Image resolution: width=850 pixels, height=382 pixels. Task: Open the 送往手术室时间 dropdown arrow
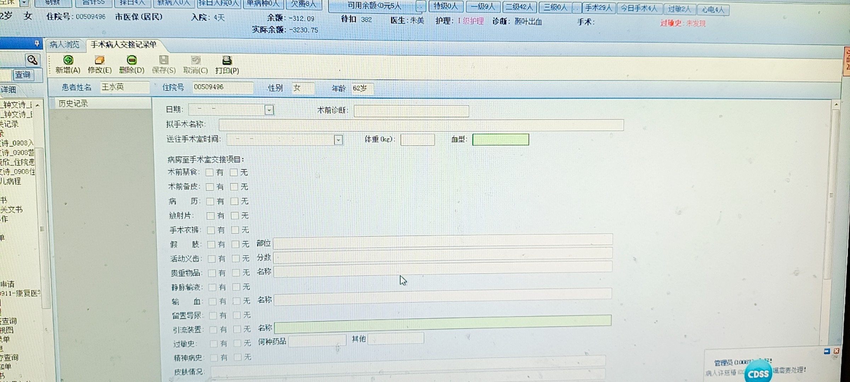click(338, 140)
